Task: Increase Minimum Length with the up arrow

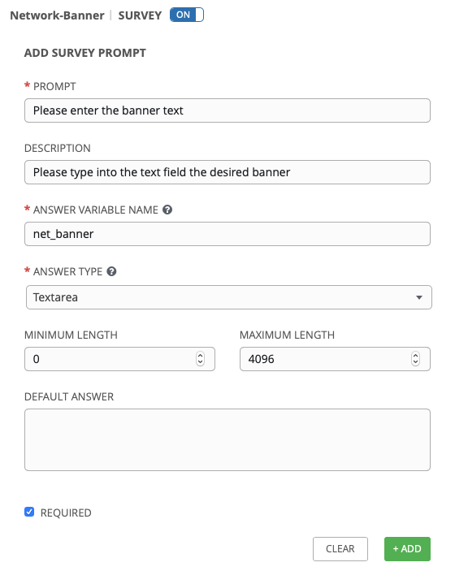Action: click(200, 356)
